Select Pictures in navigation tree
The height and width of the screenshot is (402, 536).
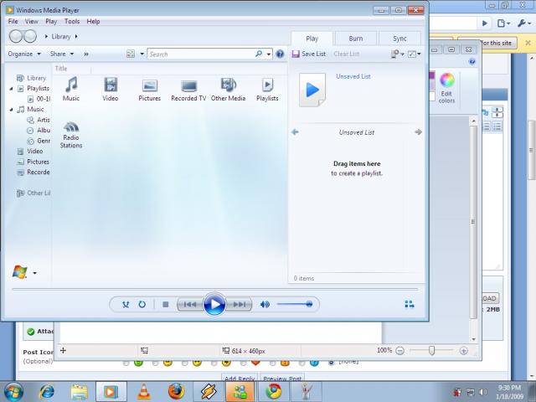33,162
